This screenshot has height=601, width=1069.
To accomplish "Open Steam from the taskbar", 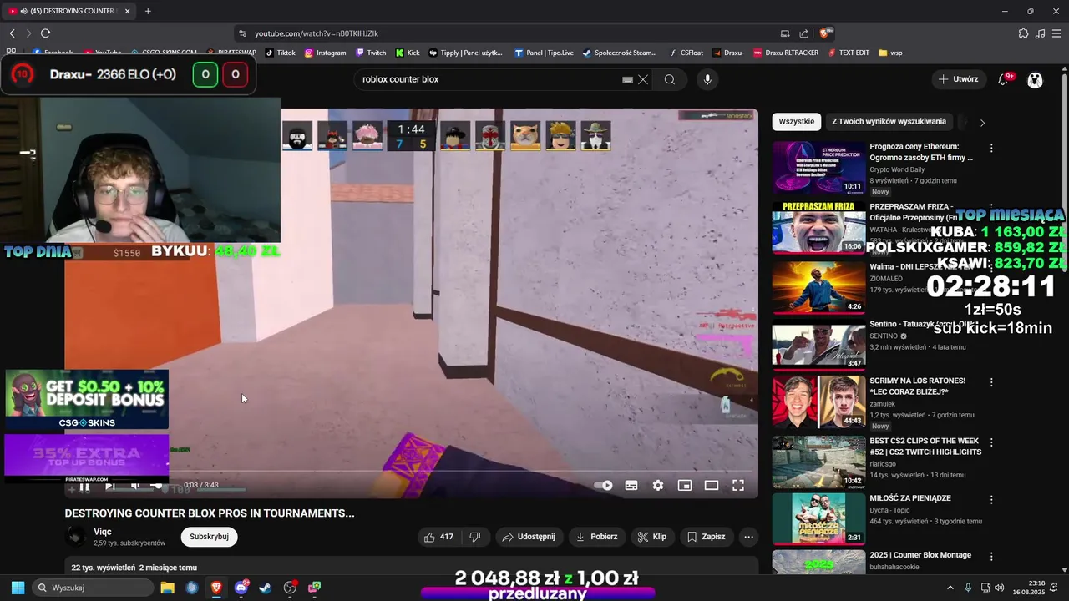I will click(x=266, y=588).
